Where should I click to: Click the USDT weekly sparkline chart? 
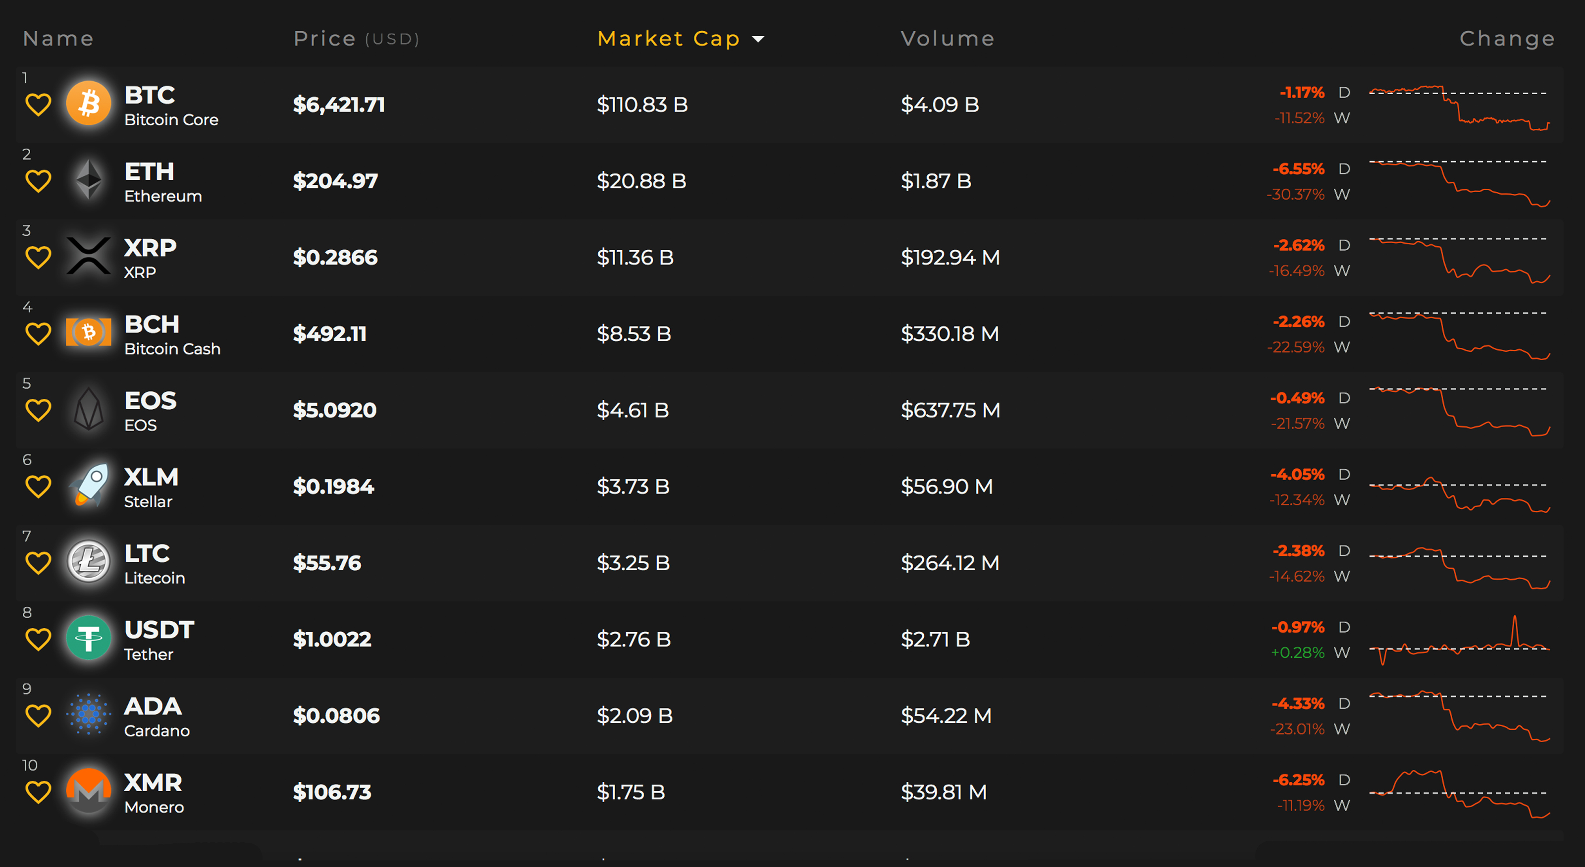pyautogui.click(x=1459, y=641)
